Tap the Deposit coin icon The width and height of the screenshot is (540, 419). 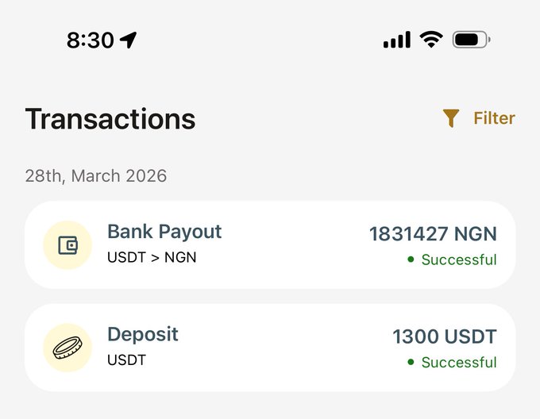[67, 348]
